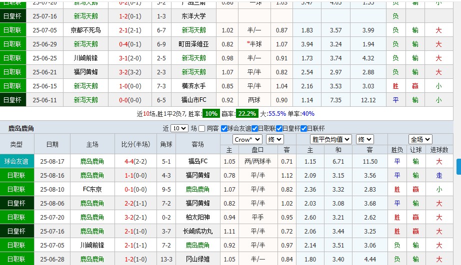Image resolution: width=461 pixels, height=265 pixels.
Task: Disable the 日皇杯 filter checkbox
Action: [x=279, y=128]
